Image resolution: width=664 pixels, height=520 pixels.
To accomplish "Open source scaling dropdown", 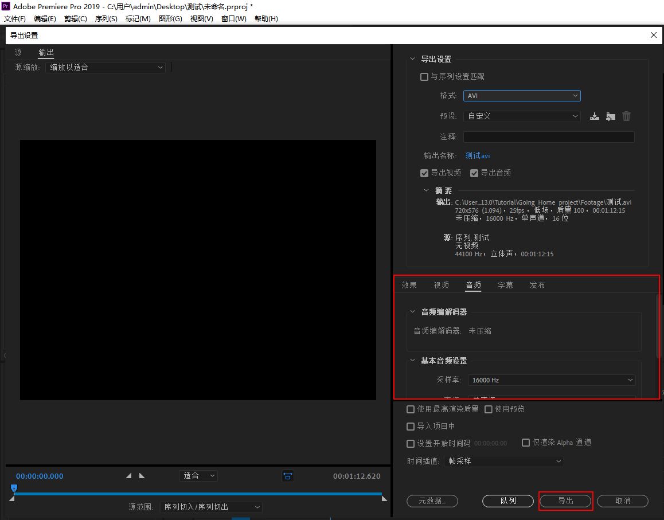I will click(105, 67).
